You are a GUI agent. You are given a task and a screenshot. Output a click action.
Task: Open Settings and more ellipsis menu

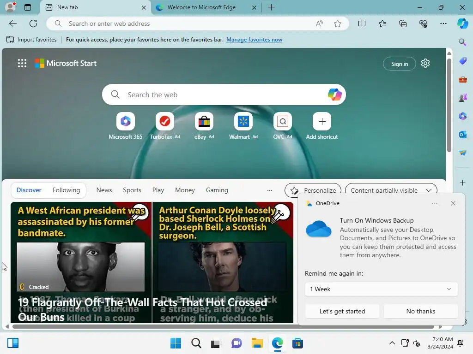[x=443, y=24]
